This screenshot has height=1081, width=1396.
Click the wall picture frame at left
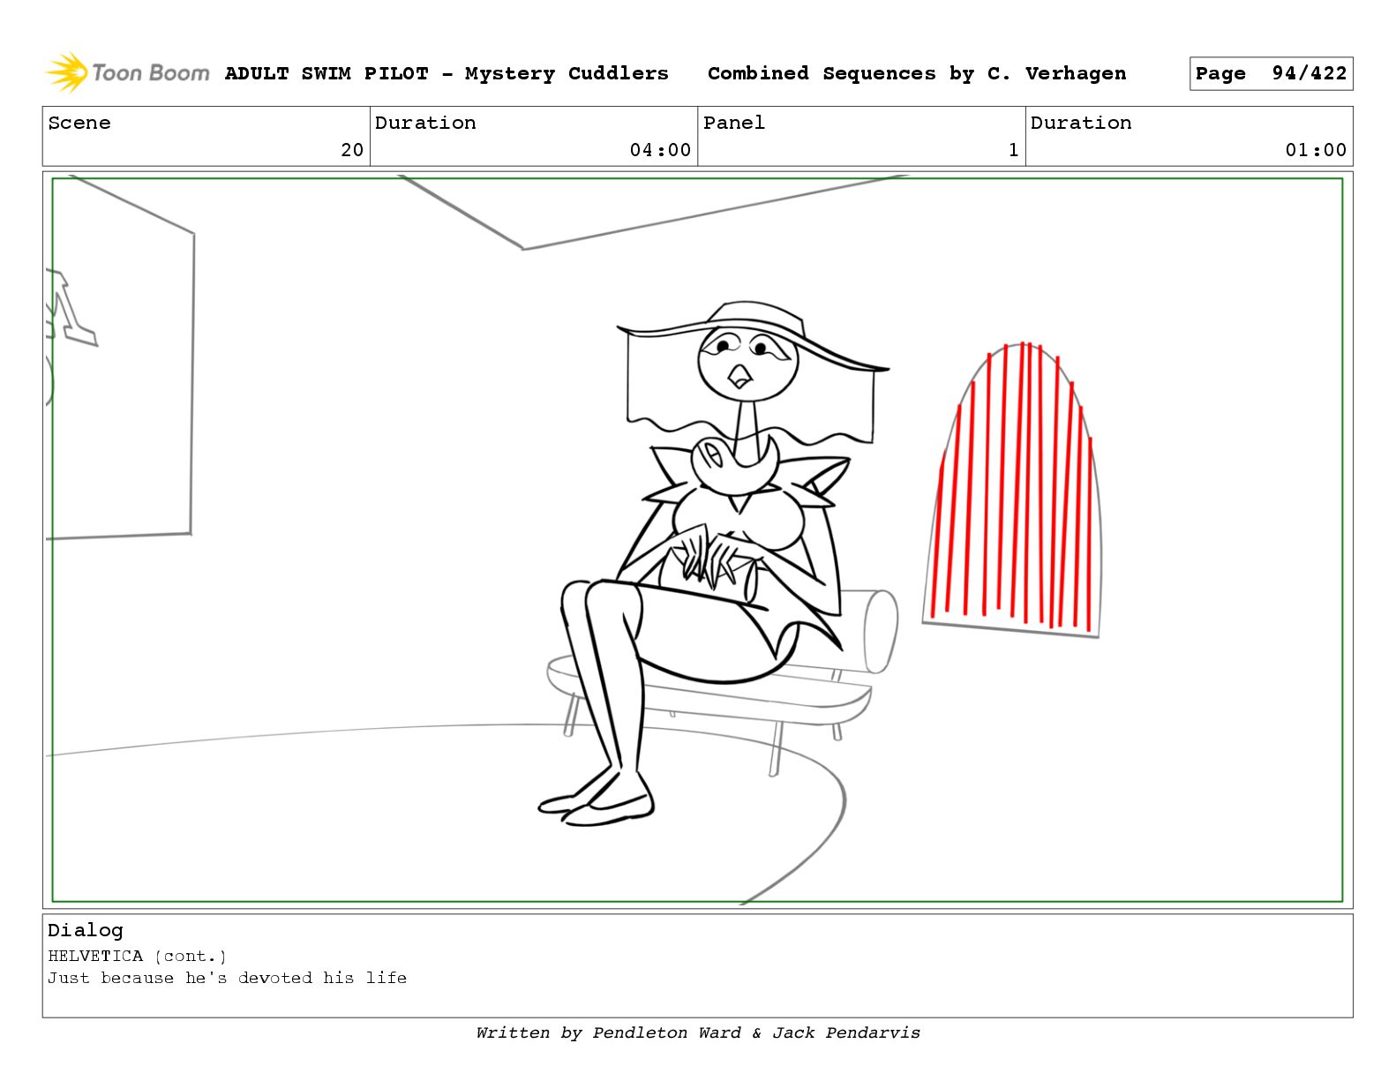click(119, 357)
